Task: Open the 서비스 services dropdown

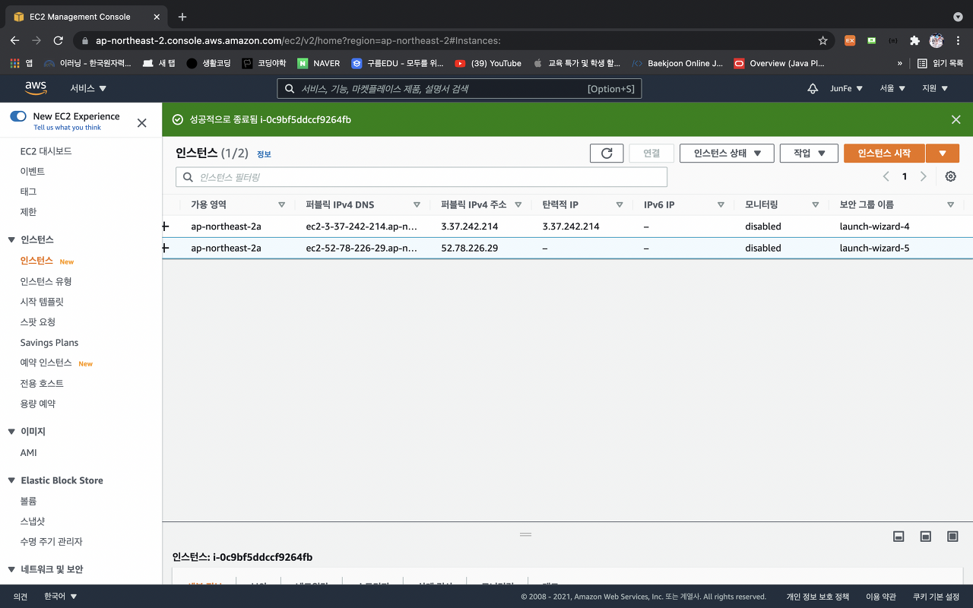Action: pos(88,89)
